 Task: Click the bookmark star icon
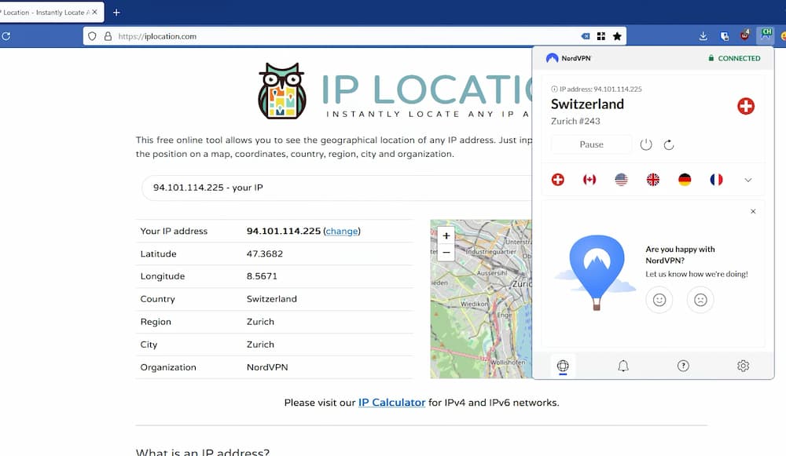click(617, 36)
